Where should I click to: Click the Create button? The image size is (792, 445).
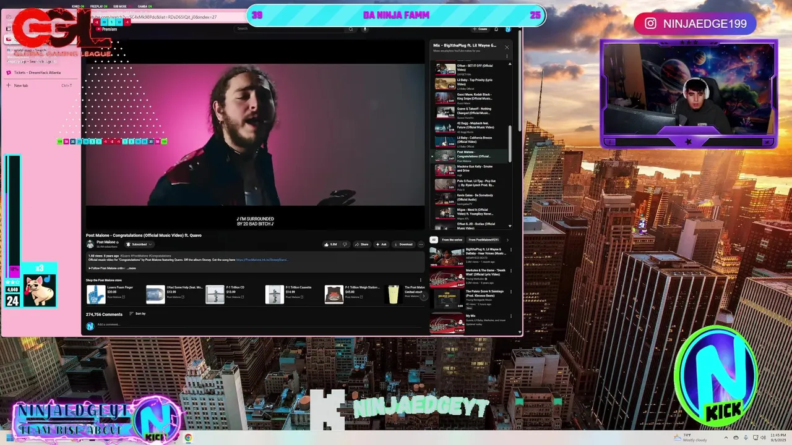tap(480, 29)
